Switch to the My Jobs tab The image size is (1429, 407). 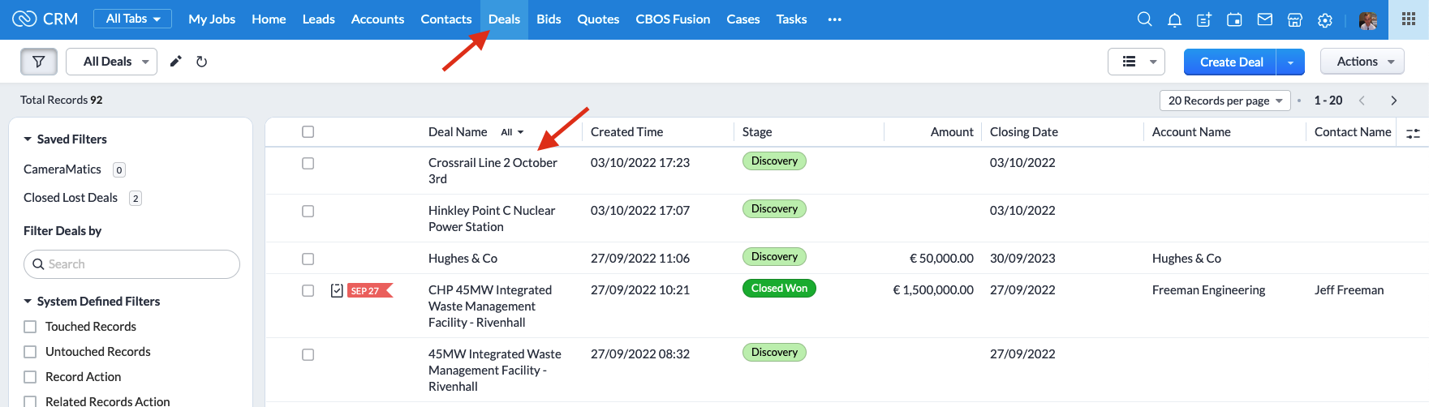[x=212, y=19]
